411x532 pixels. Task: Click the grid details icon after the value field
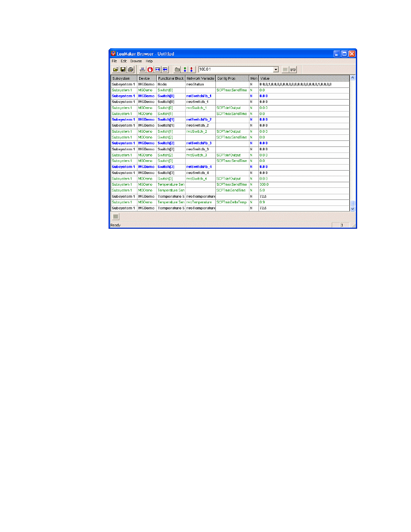[x=285, y=69]
